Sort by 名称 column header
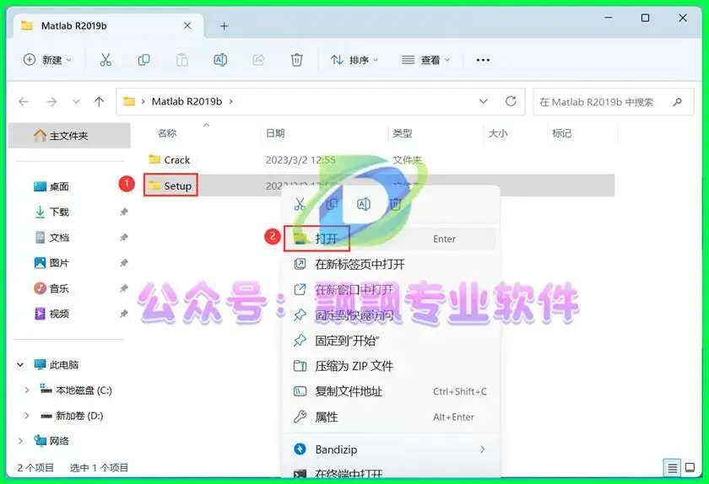Viewport: 709px width, 484px height. coord(167,133)
